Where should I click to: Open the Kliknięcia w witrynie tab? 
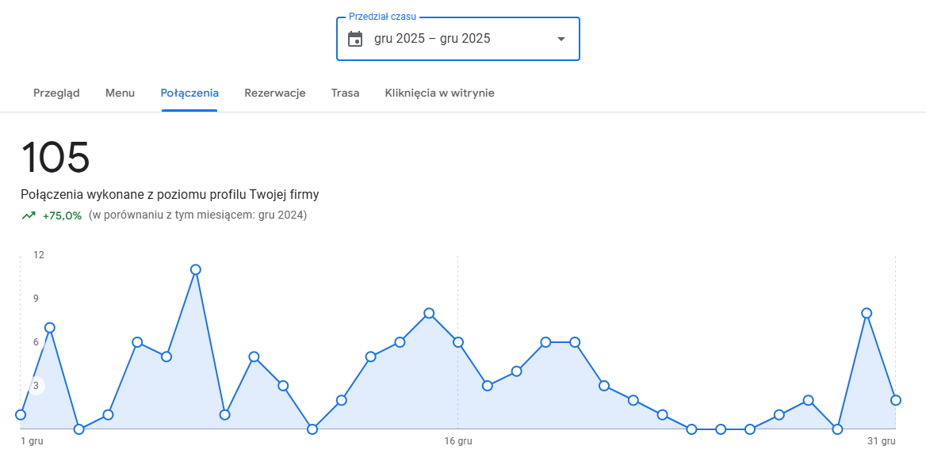439,93
